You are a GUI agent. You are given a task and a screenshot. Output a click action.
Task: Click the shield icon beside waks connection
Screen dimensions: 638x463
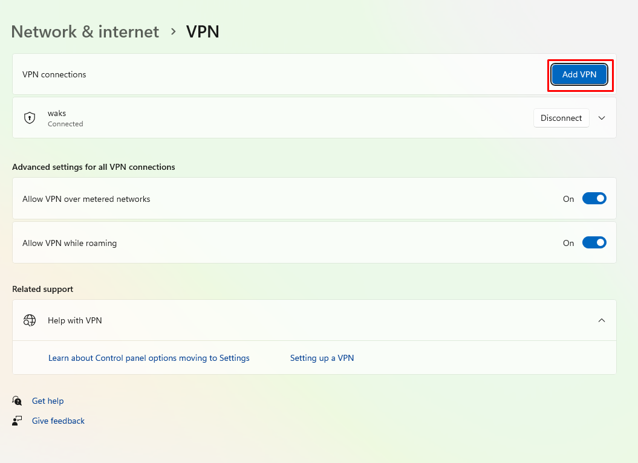[x=30, y=118]
